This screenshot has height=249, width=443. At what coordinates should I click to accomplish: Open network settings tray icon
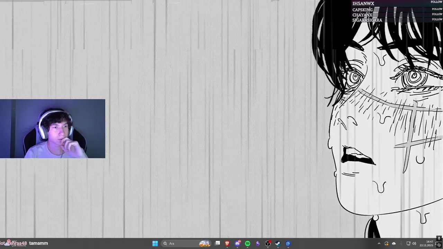pos(408,243)
